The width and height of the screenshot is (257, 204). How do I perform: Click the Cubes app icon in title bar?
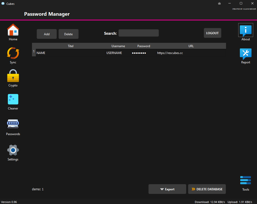click(x=3, y=4)
